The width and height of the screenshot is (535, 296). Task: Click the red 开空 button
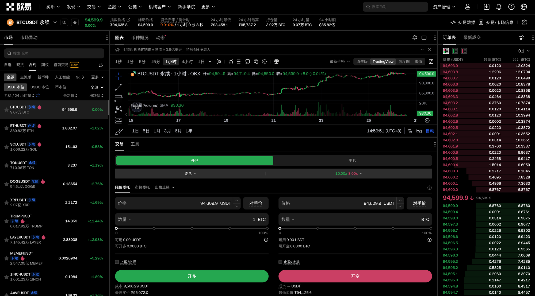(355, 276)
